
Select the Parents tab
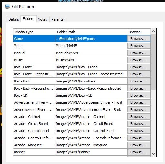(57, 19)
